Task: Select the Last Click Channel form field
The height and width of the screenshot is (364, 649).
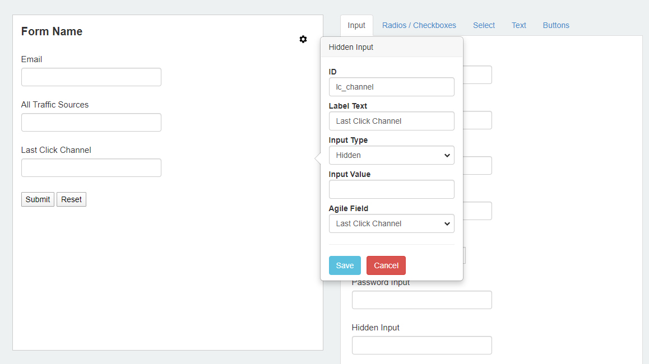Action: (x=91, y=168)
